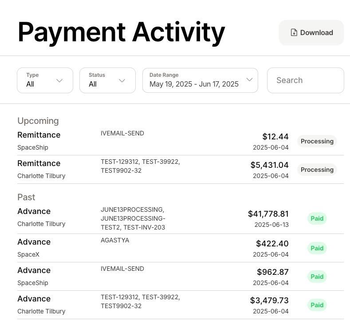The image size is (350, 321).
Task: Click the Search input field
Action: tap(306, 80)
